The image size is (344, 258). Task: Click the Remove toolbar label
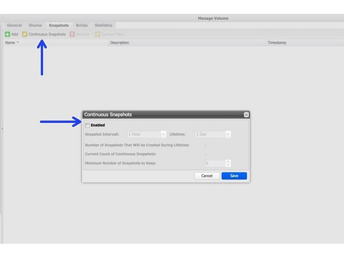click(x=83, y=34)
